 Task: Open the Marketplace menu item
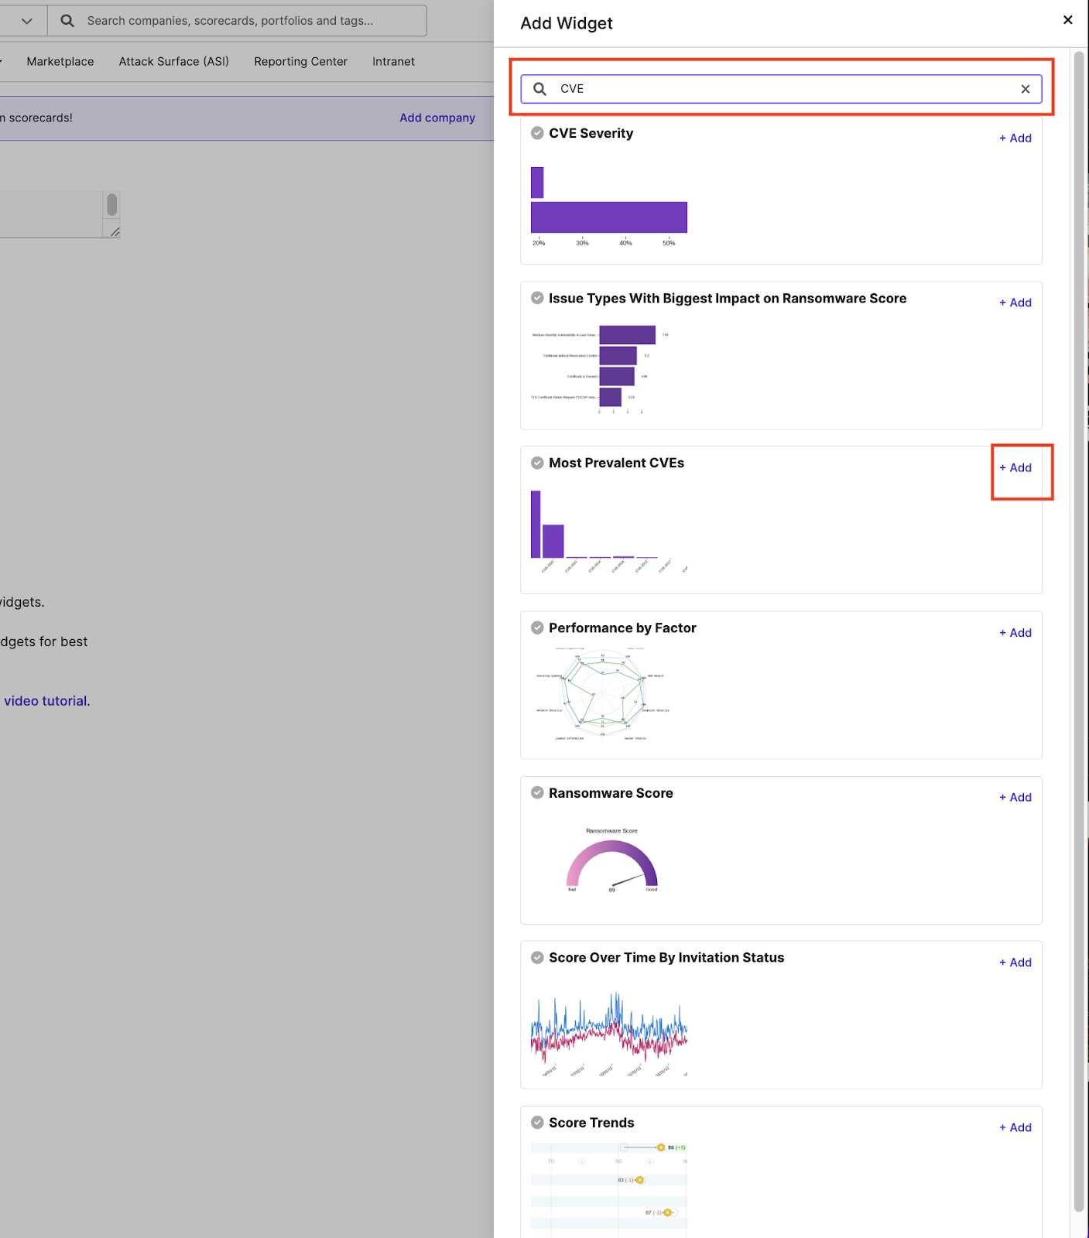pyautogui.click(x=60, y=61)
